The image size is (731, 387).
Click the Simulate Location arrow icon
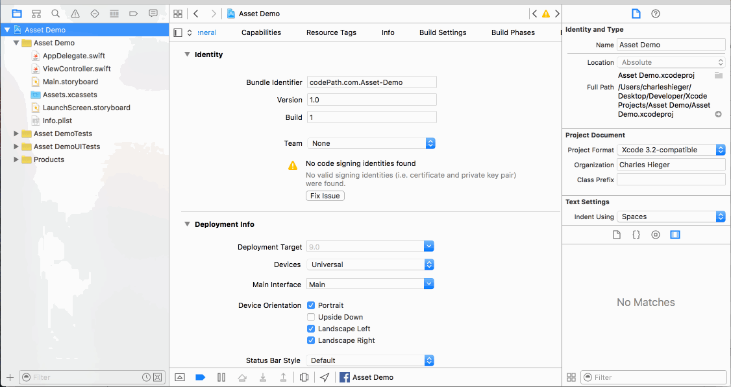(325, 377)
